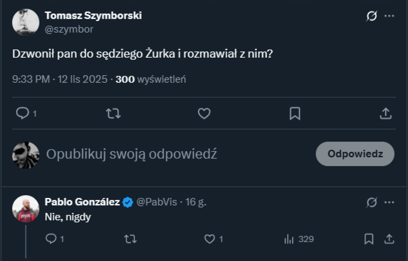The width and height of the screenshot is (408, 261).
Task: Repost the main tweet
Action: [x=113, y=114]
